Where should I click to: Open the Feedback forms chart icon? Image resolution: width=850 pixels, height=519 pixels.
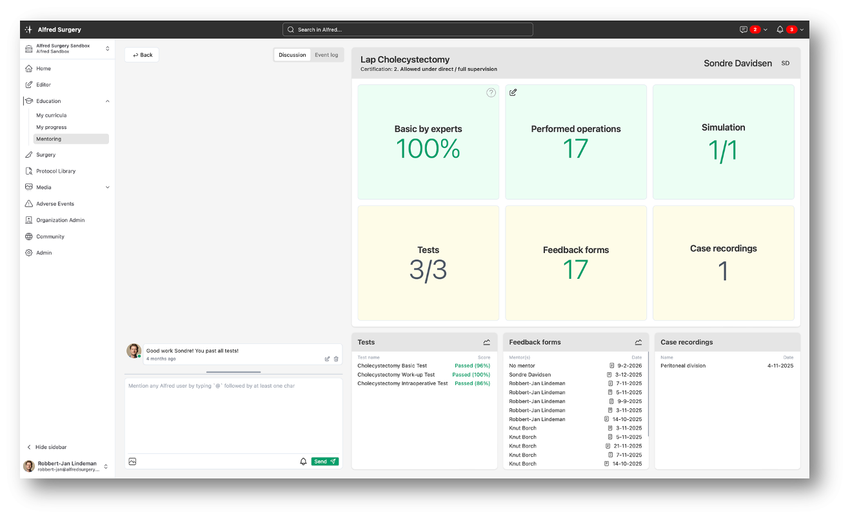tap(638, 343)
